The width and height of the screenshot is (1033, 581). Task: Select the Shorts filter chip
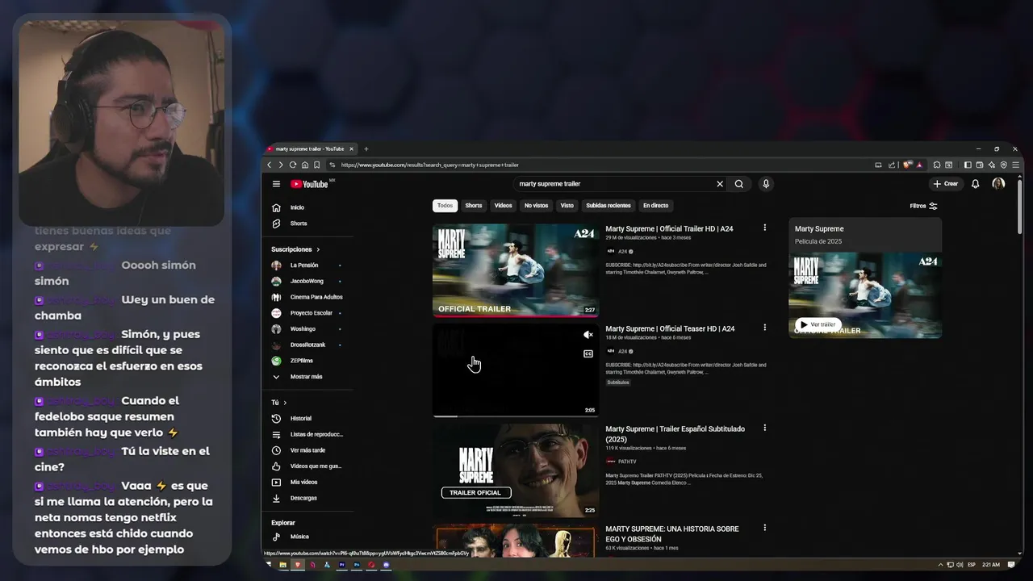point(474,206)
